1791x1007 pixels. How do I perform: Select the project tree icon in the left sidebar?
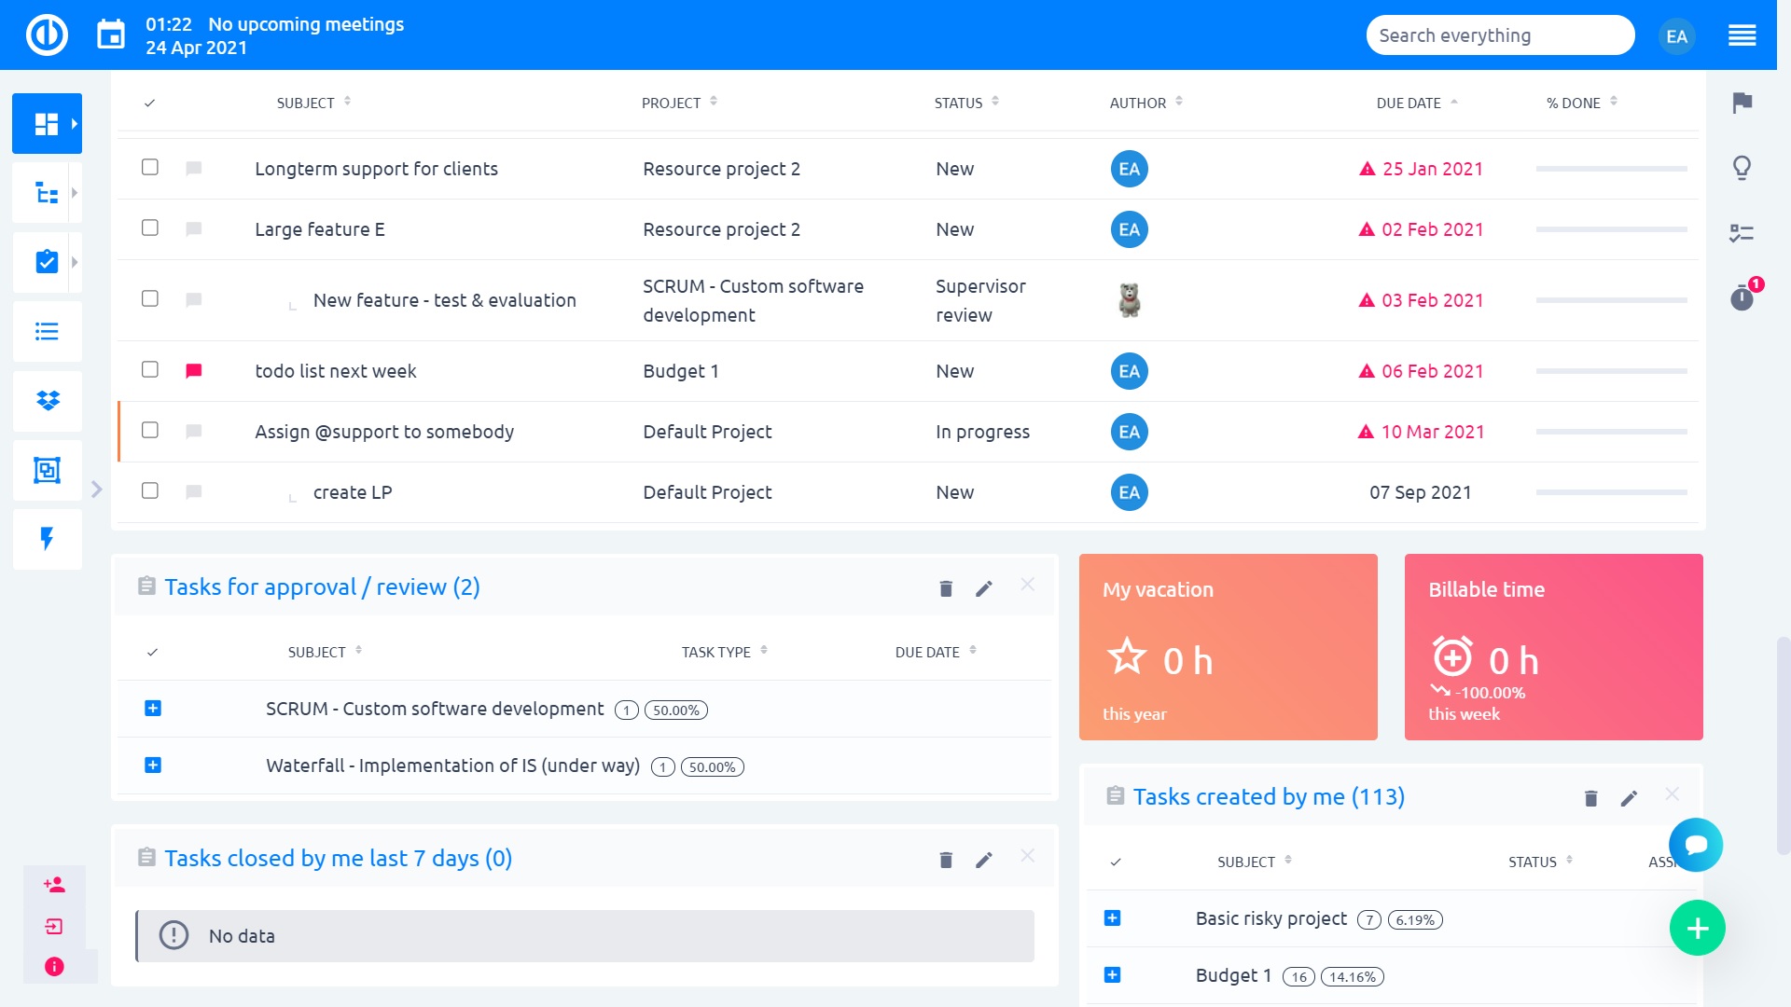pyautogui.click(x=45, y=192)
